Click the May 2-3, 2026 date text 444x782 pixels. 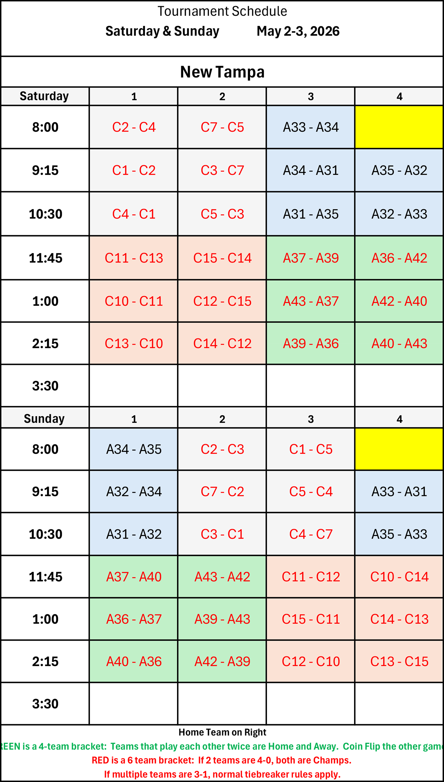coord(297,31)
